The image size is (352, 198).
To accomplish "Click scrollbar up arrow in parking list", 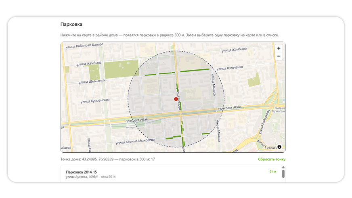I will click(283, 167).
